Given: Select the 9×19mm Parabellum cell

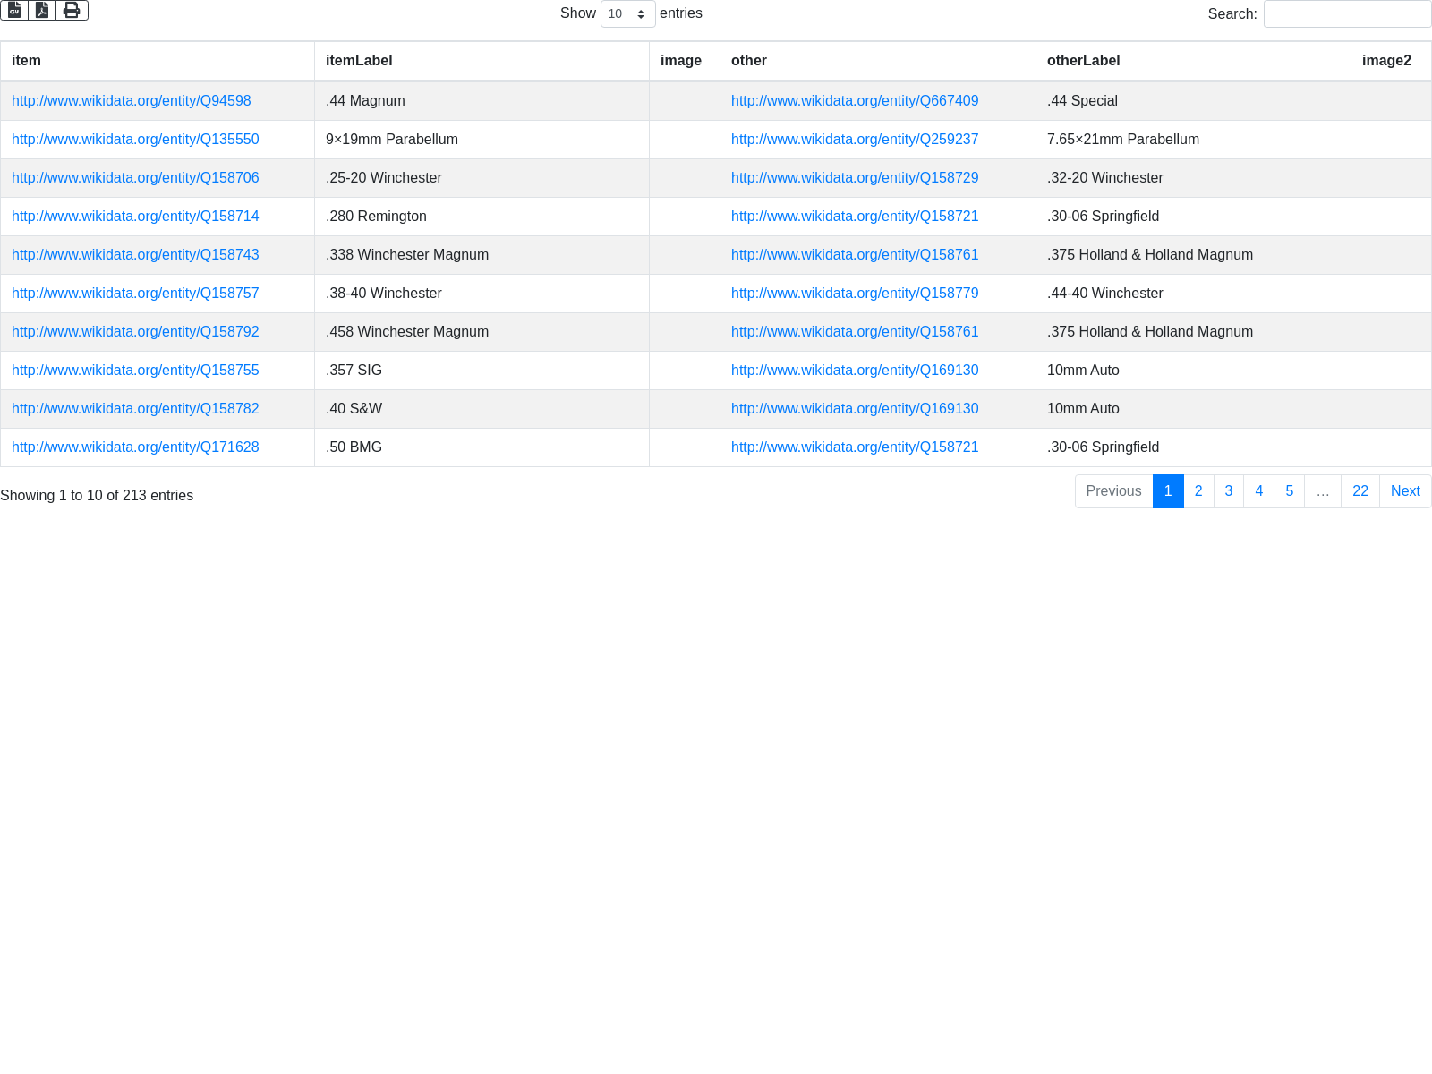Looking at the screenshot, I should tap(482, 140).
